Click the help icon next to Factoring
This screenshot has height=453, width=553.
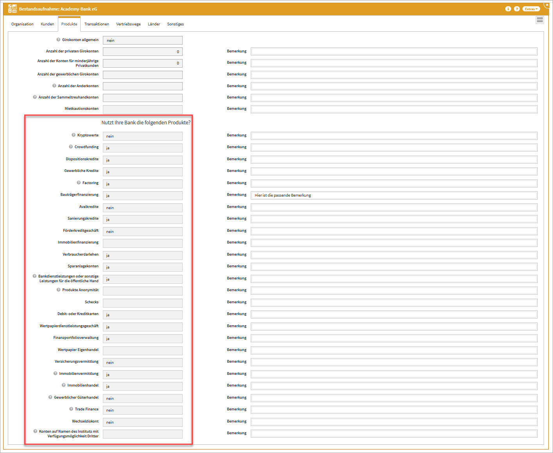pos(79,183)
